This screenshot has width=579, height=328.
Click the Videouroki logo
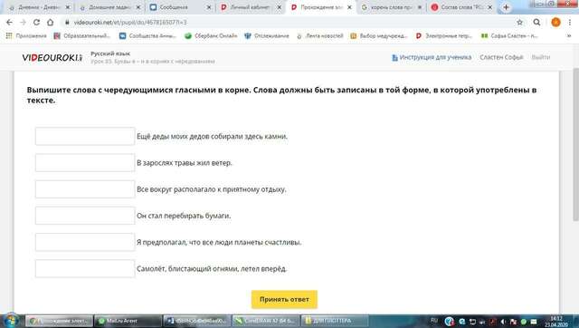tap(52, 57)
